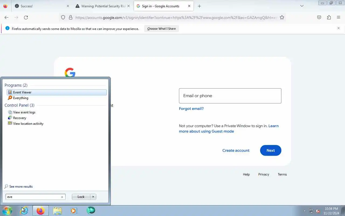Close the Google Accounts sign-in tab

189,6
